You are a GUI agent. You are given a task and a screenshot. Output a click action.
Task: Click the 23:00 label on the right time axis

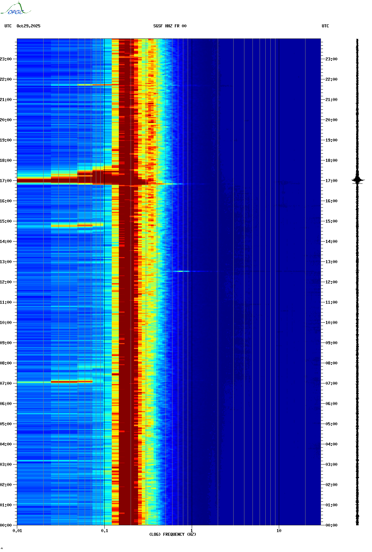coord(331,59)
